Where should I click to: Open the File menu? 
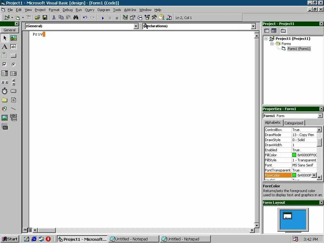coord(10,10)
